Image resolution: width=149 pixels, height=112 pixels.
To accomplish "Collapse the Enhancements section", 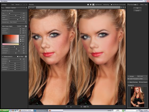I will [2, 57].
